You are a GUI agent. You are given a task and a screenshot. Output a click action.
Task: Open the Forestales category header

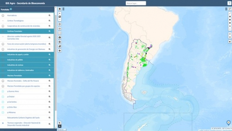coord(27,9)
